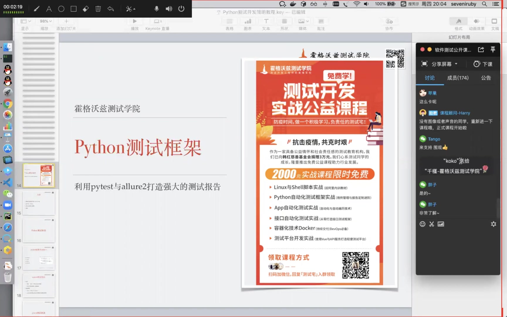Open Visual Studio Code from the dock
Screen dimensions: 507x317
[x=8, y=182]
